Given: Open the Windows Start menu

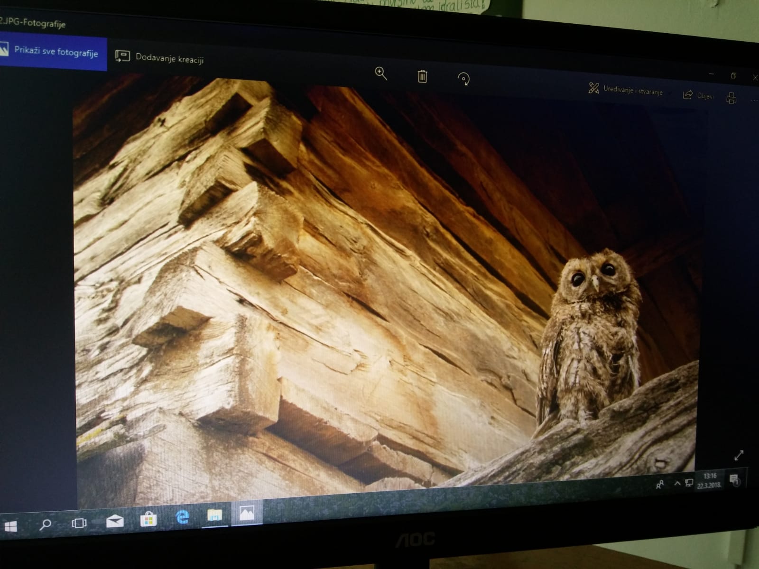Looking at the screenshot, I should click(10, 526).
